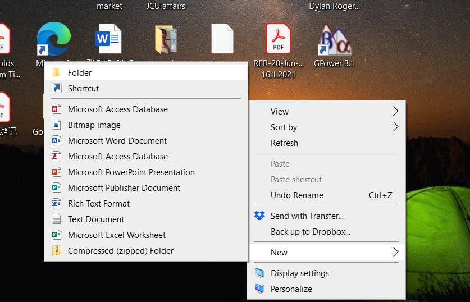Viewport: 470px width, 302px height.
Task: Select the Word document icon on desktop
Action: pyautogui.click(x=108, y=40)
